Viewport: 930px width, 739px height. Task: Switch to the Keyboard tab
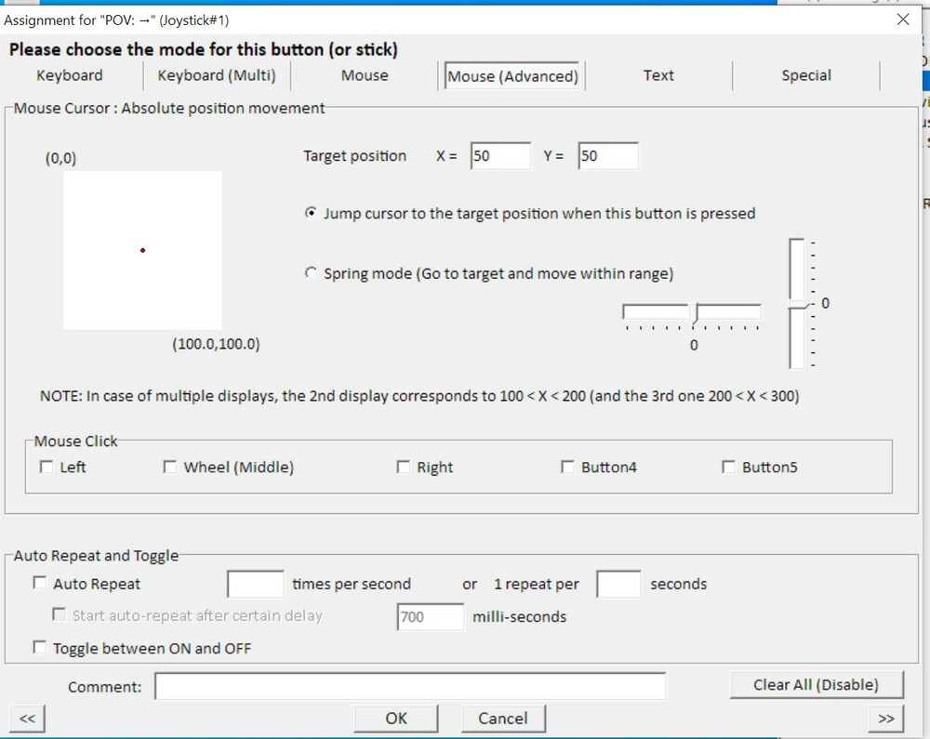click(x=70, y=76)
